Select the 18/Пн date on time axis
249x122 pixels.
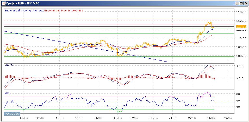pyautogui.click(x=116, y=118)
